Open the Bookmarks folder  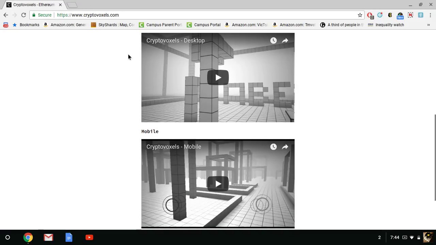(x=26, y=25)
